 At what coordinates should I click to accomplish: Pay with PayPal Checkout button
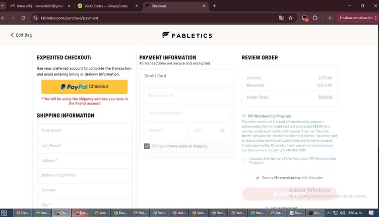84,87
